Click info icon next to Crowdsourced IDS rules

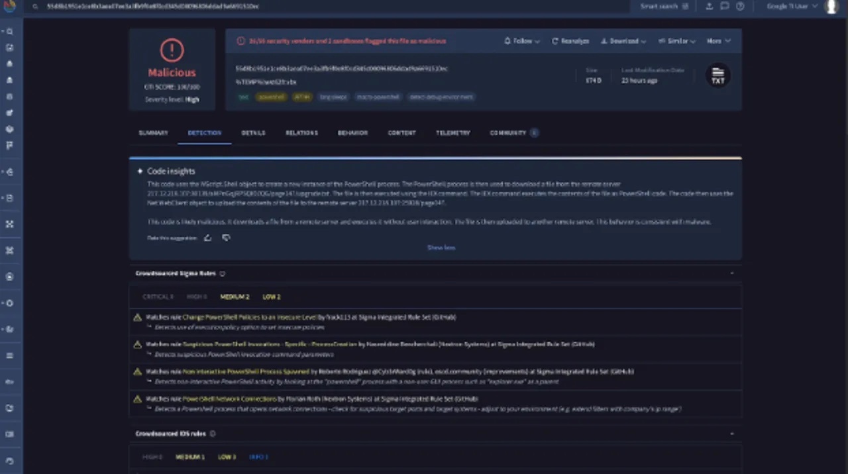[213, 434]
